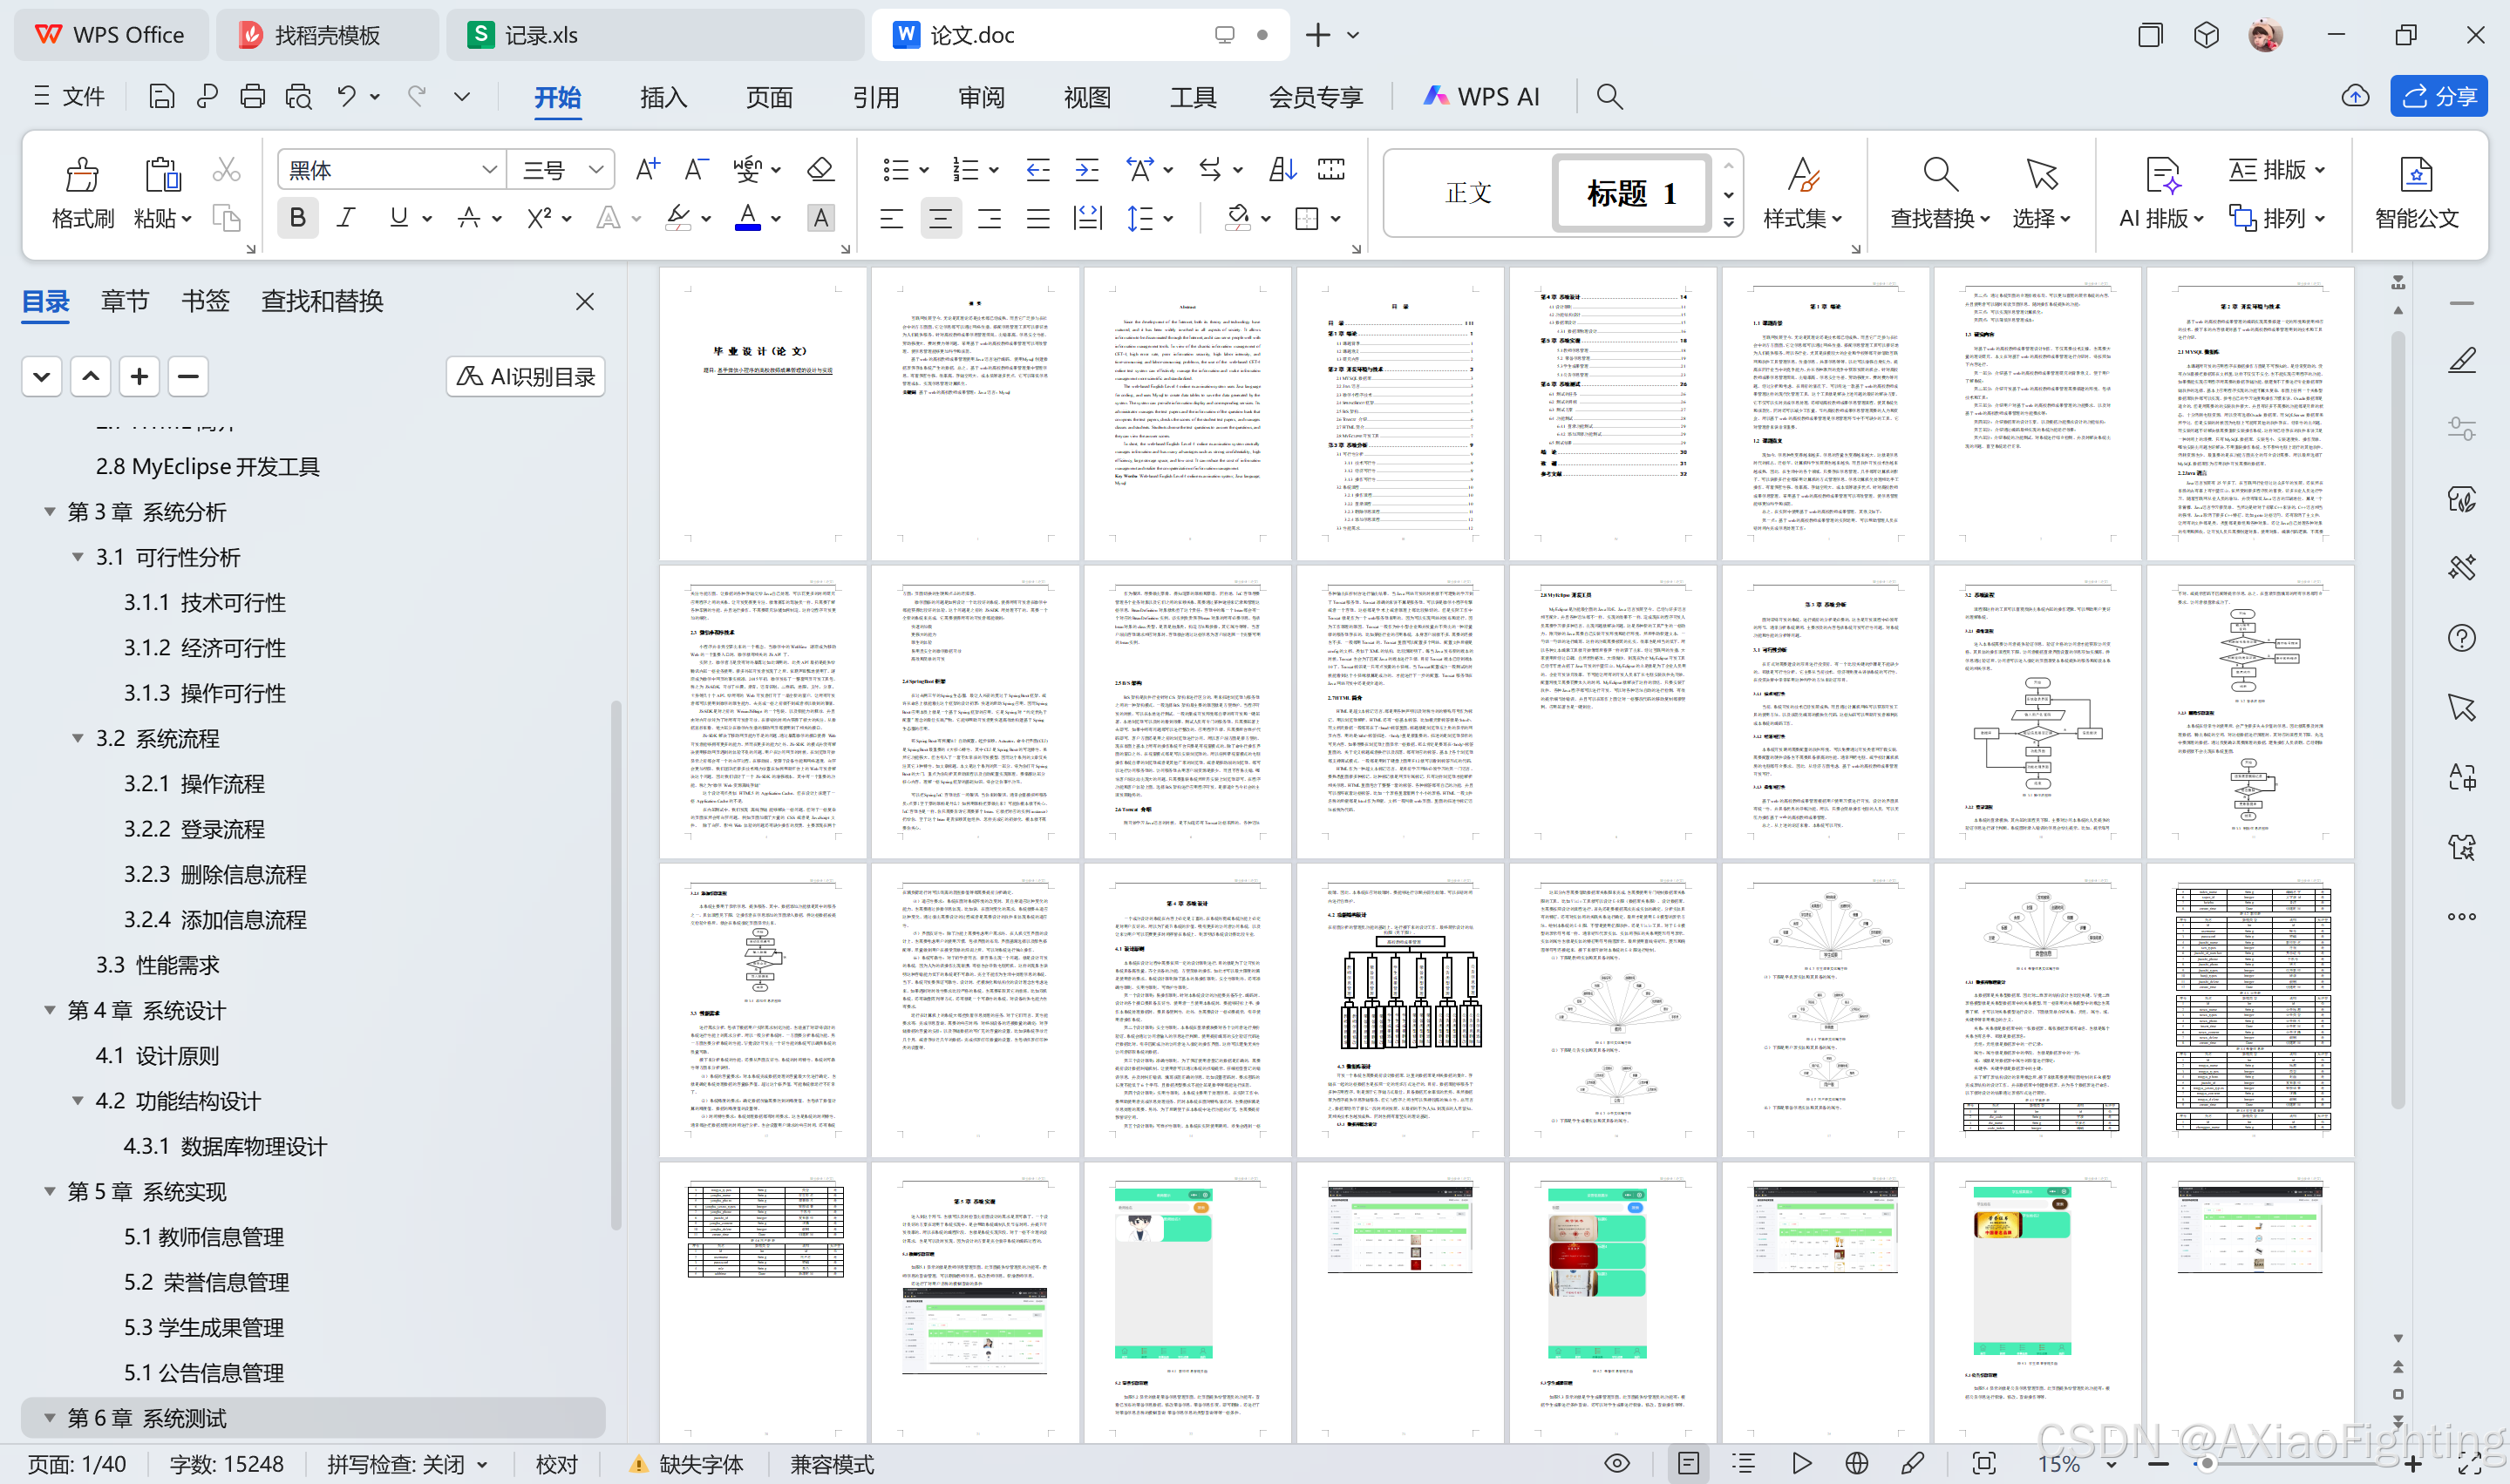Click the Print Preview icon
This screenshot has width=2510, height=1484.
tap(298, 96)
